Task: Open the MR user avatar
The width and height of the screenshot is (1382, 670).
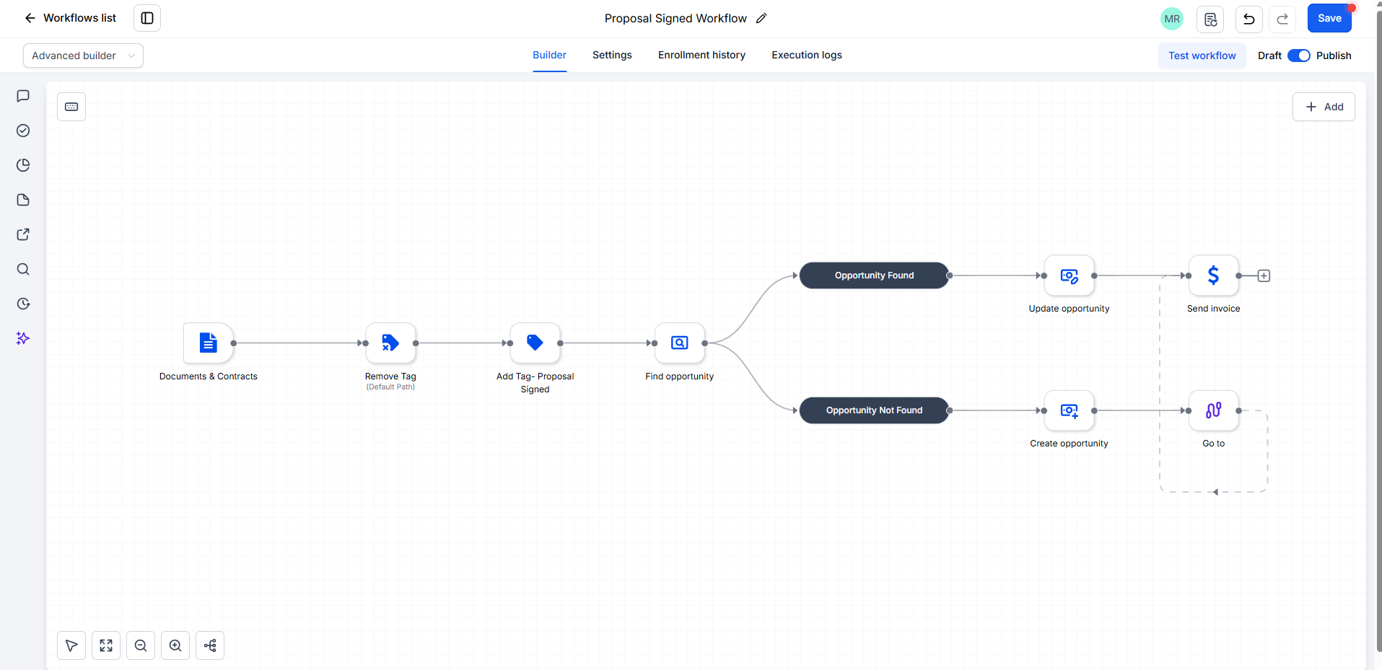Action: coord(1172,19)
